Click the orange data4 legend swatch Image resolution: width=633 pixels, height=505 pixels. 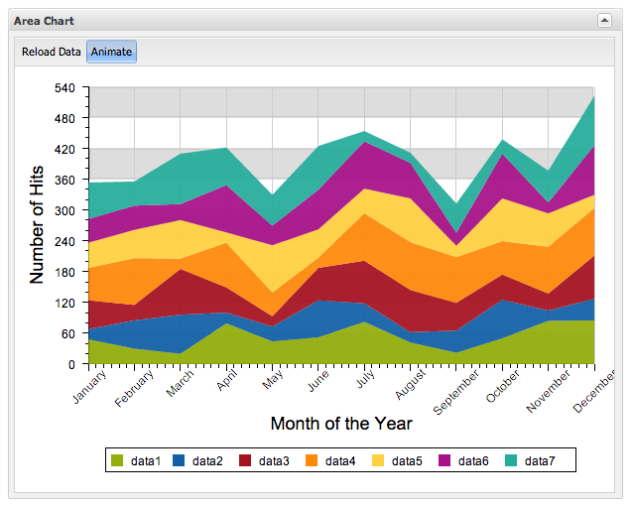[x=313, y=460]
